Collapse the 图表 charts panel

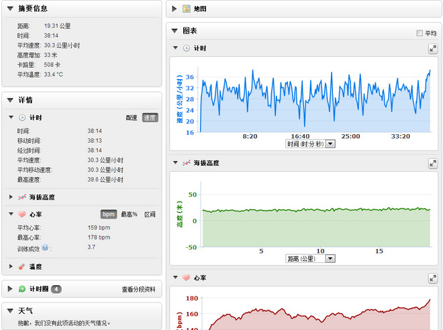click(175, 30)
